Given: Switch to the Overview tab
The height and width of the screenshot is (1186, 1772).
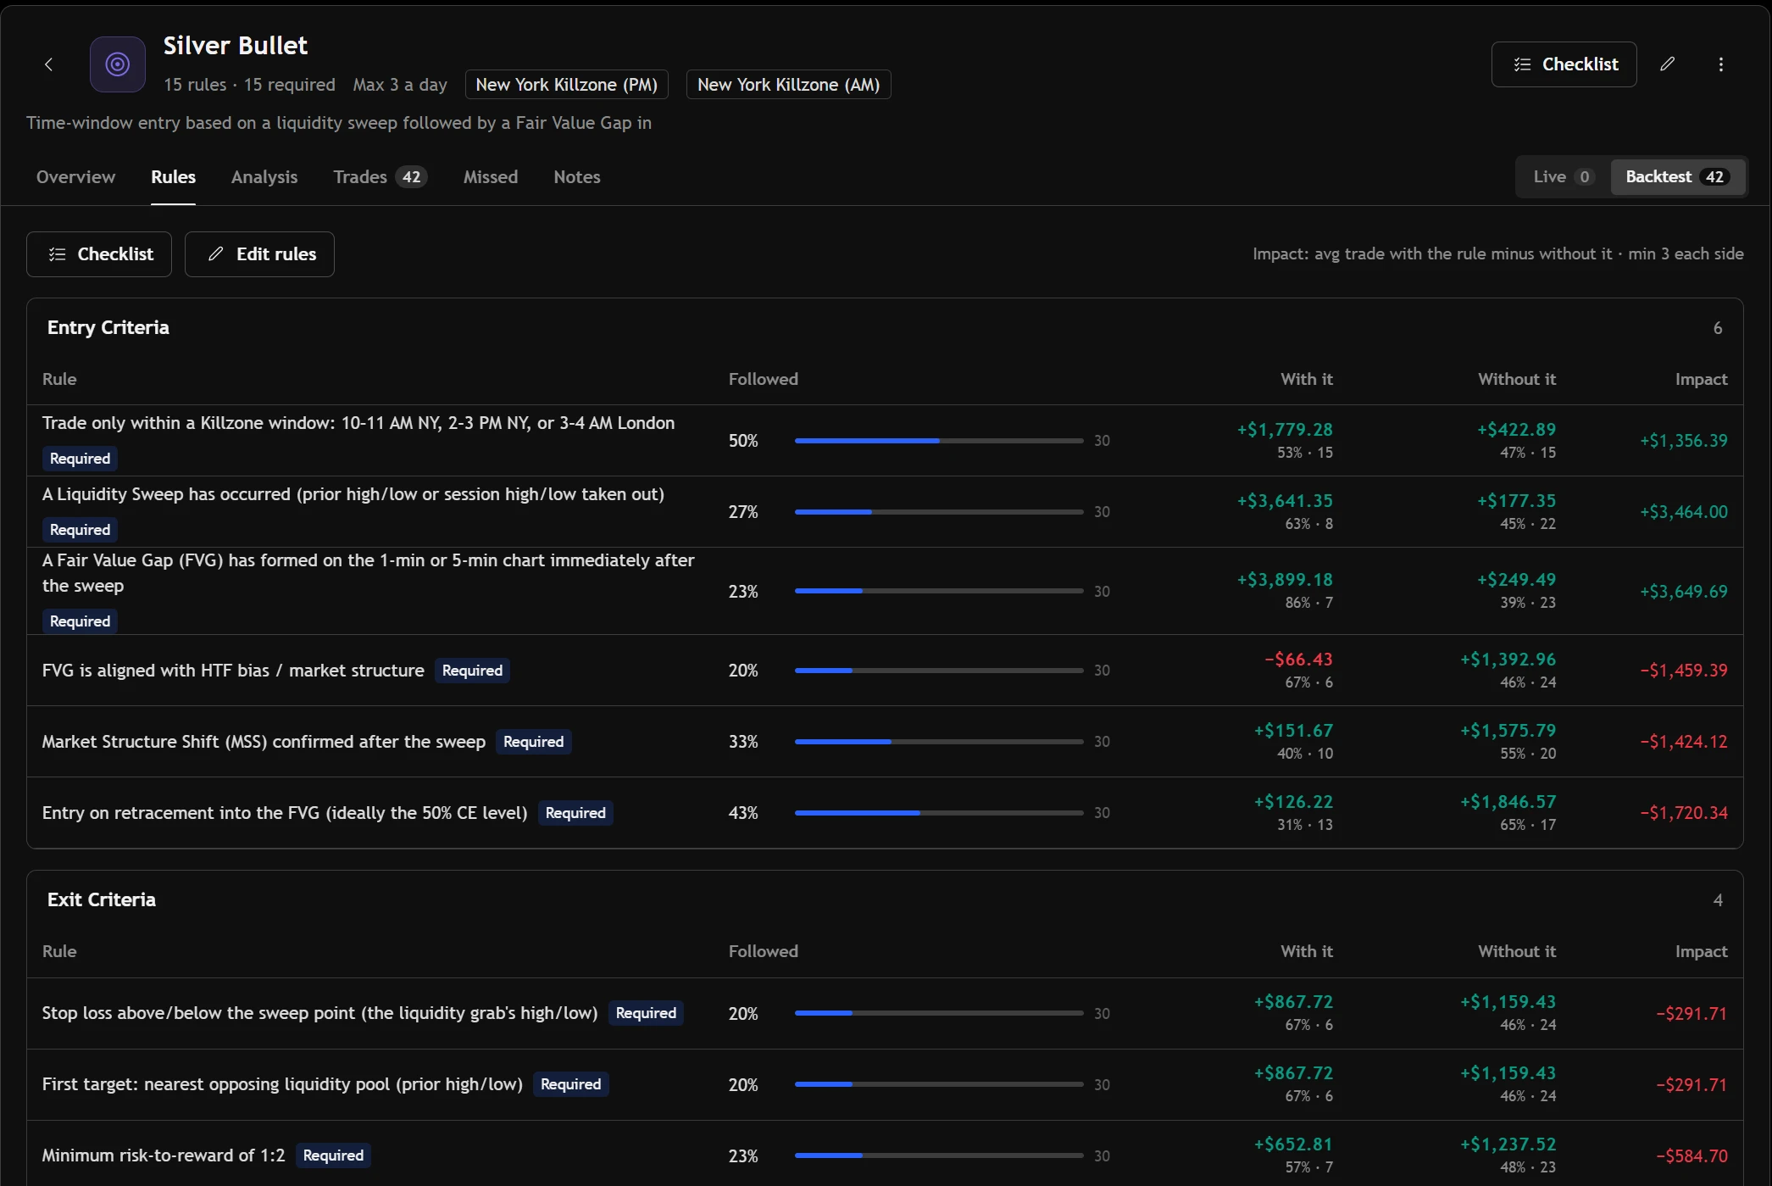Looking at the screenshot, I should [75, 176].
